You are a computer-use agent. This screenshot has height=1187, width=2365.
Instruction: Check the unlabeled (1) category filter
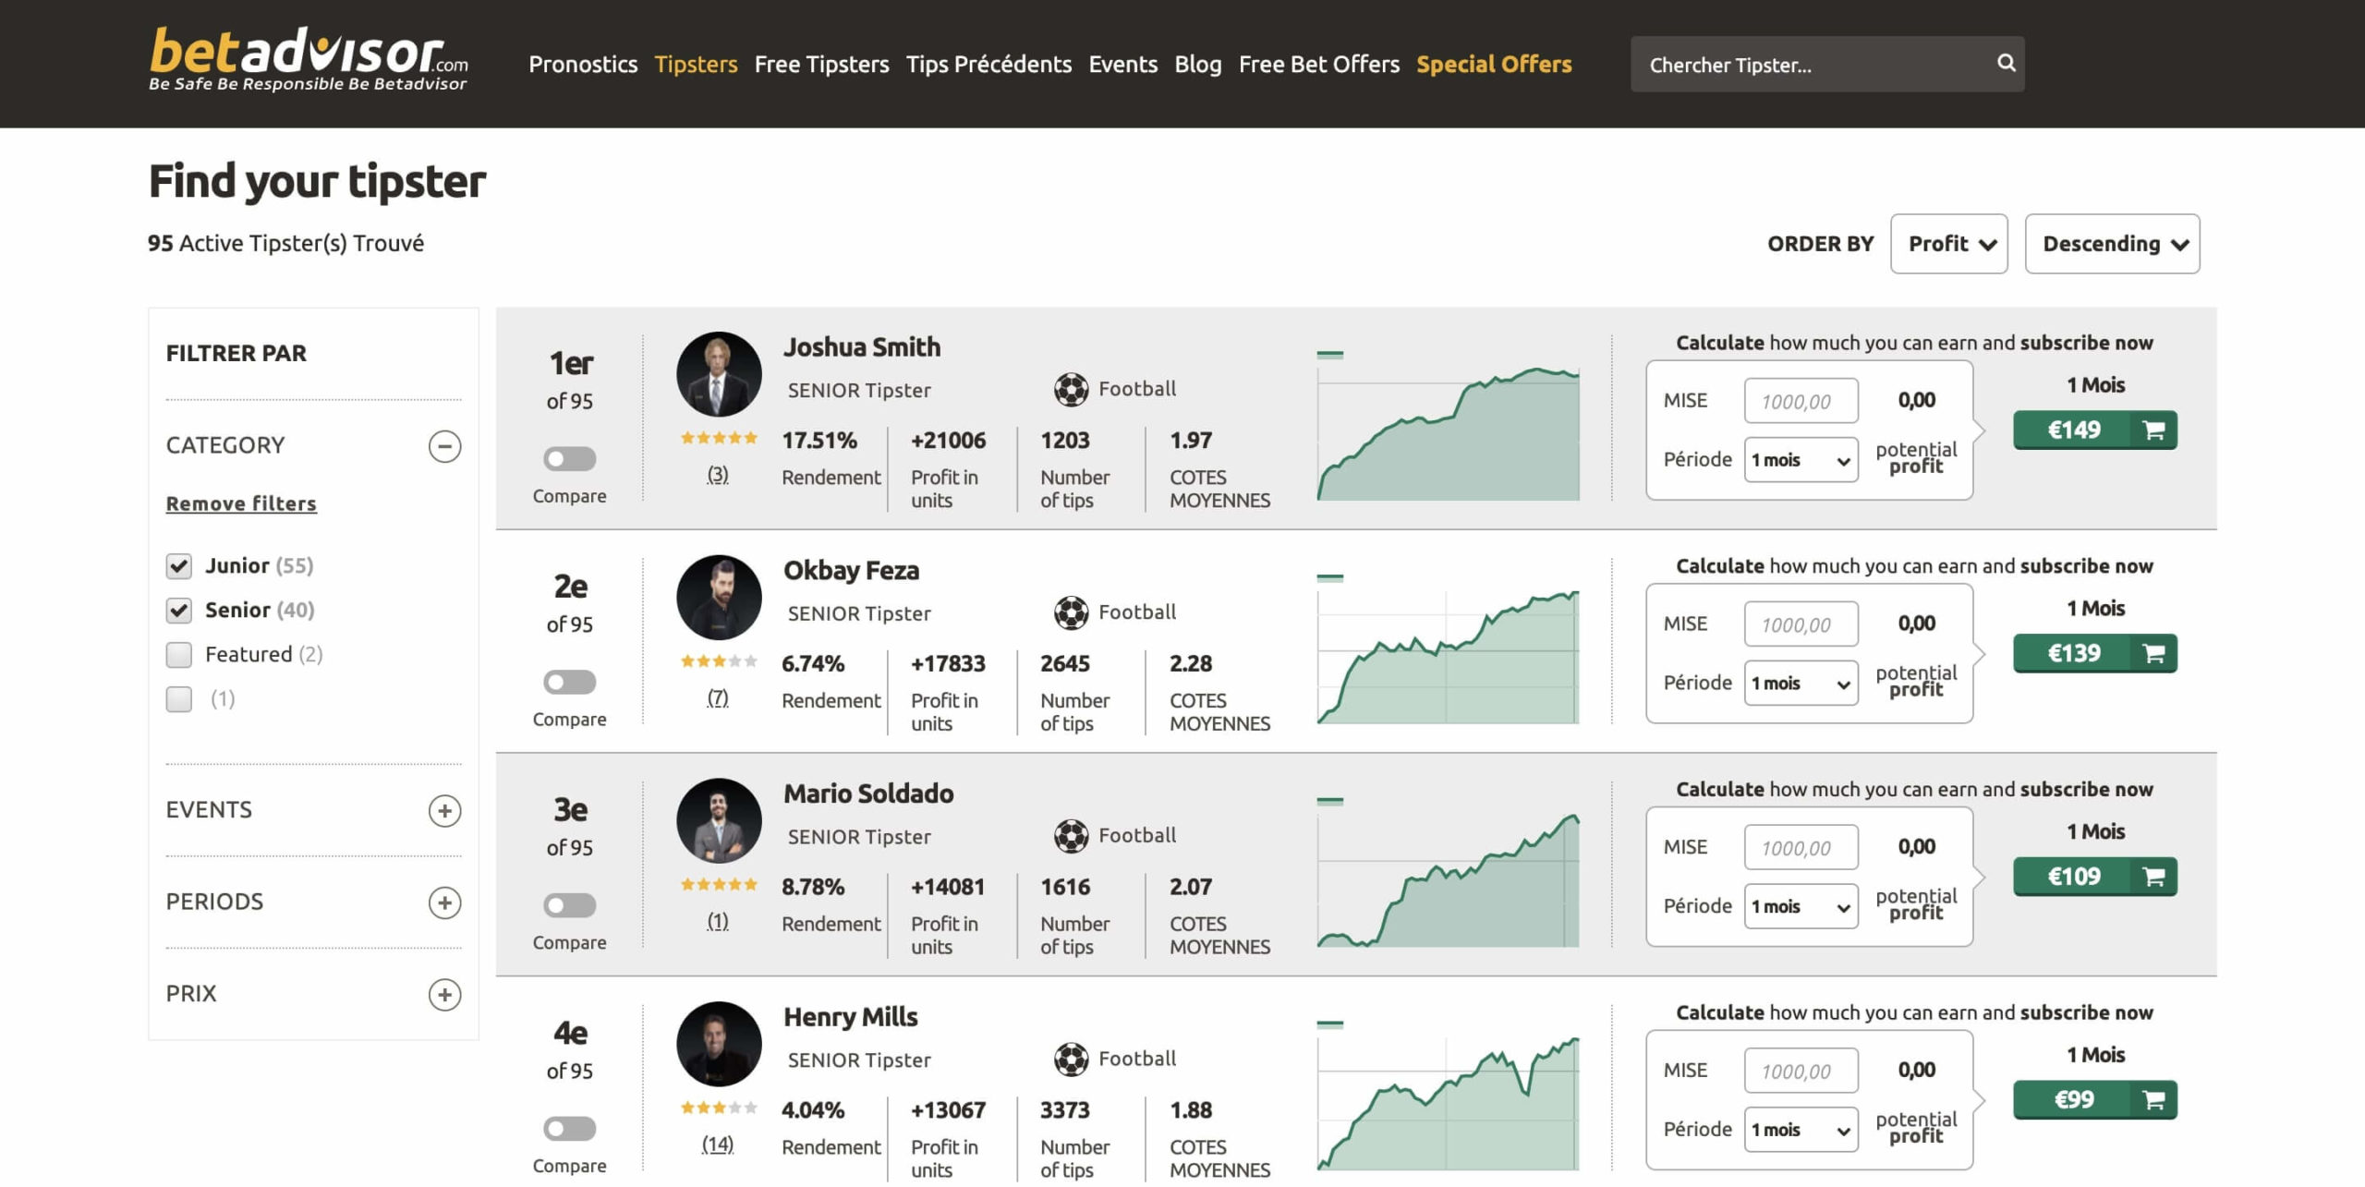pyautogui.click(x=179, y=699)
